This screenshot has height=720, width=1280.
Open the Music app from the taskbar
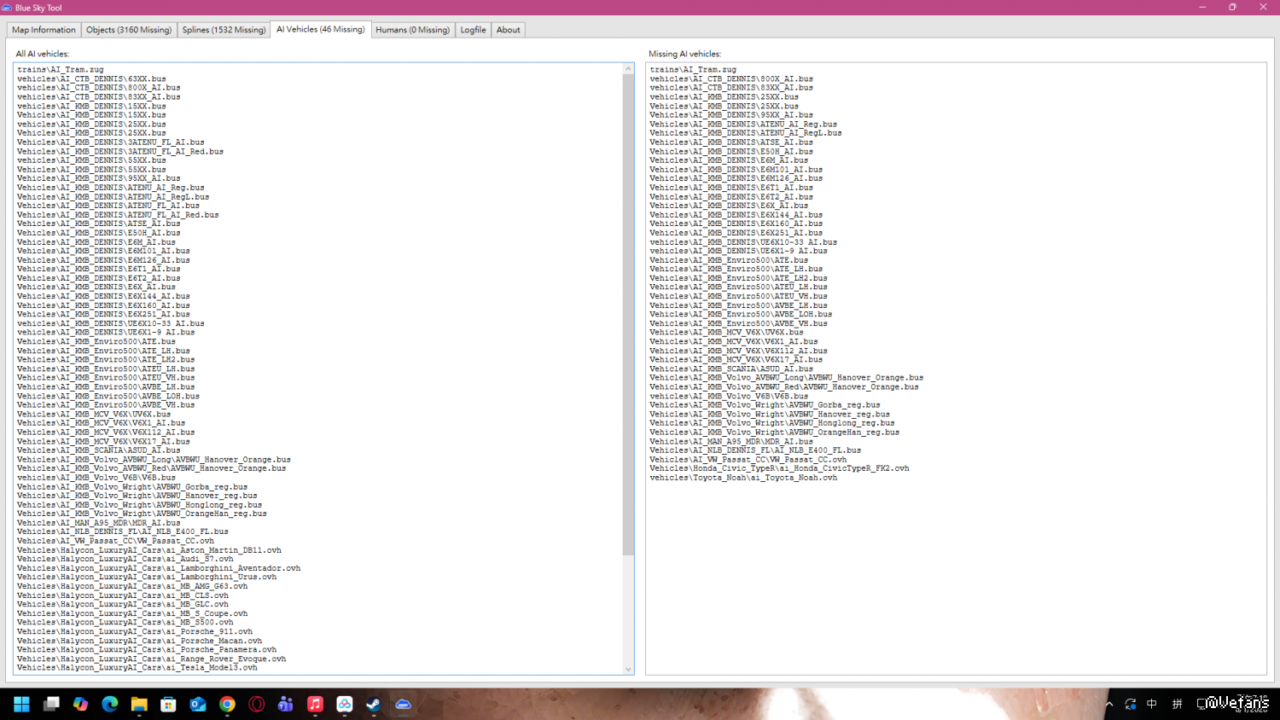[316, 704]
